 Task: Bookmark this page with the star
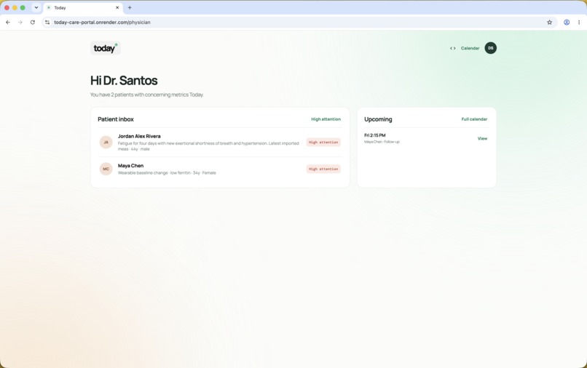[549, 23]
